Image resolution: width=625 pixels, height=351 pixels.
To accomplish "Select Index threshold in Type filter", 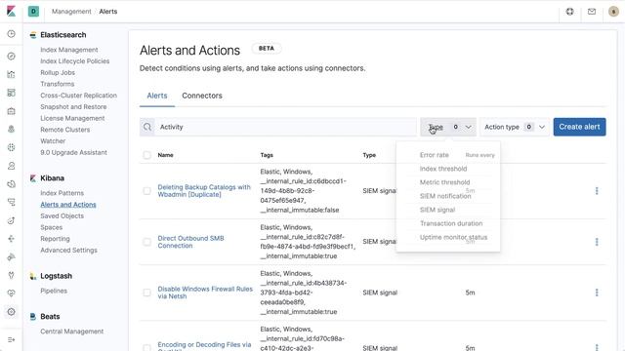I will point(443,169).
